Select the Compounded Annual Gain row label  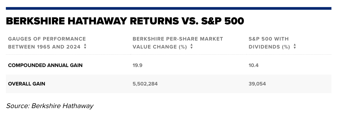[x=45, y=65]
